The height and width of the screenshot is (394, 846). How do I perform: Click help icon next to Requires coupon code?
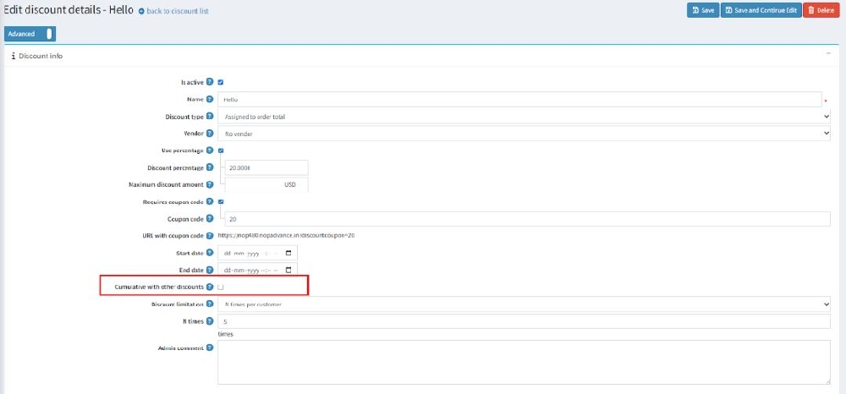(x=210, y=201)
